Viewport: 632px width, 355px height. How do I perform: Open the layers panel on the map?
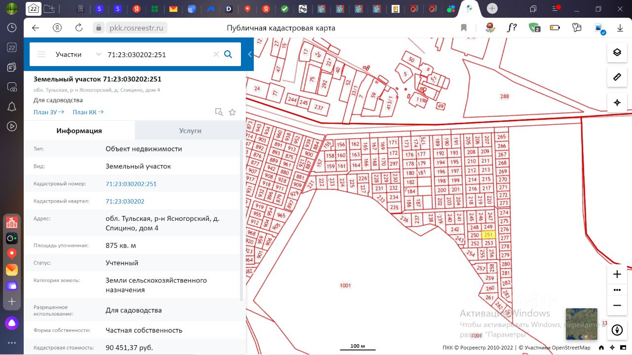[617, 52]
